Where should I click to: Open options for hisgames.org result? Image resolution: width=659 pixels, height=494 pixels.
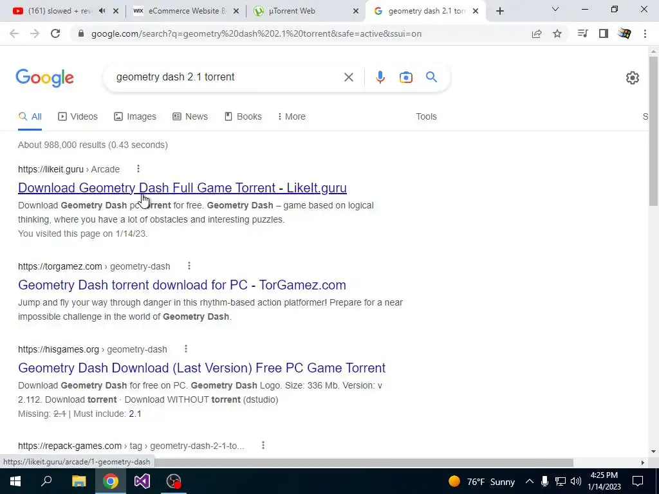tap(186, 349)
